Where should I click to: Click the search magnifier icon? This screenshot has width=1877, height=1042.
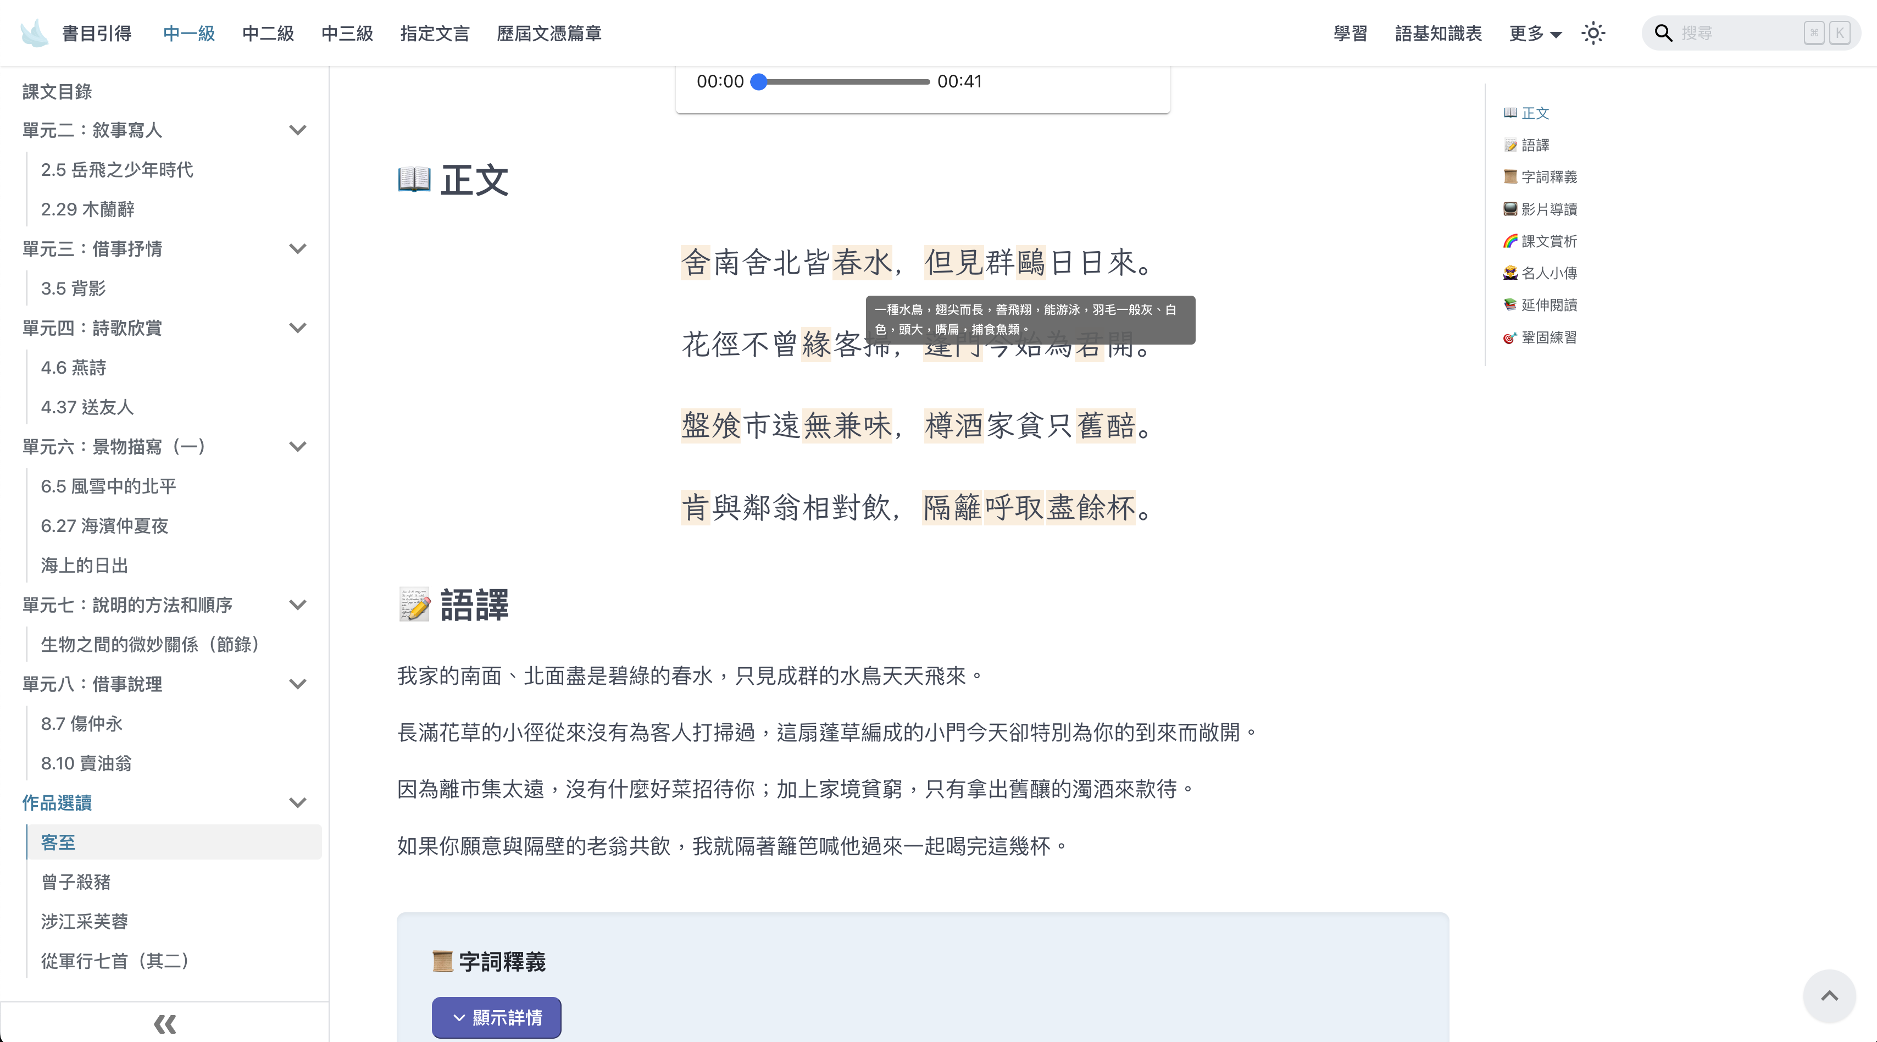click(1663, 34)
